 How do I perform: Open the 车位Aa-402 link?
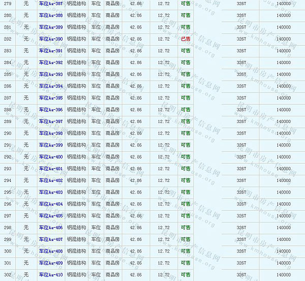[51, 180]
